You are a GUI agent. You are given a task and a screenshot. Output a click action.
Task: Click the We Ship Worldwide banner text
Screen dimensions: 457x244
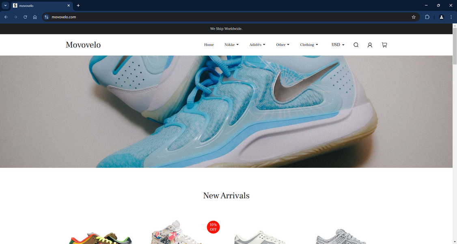point(226,29)
